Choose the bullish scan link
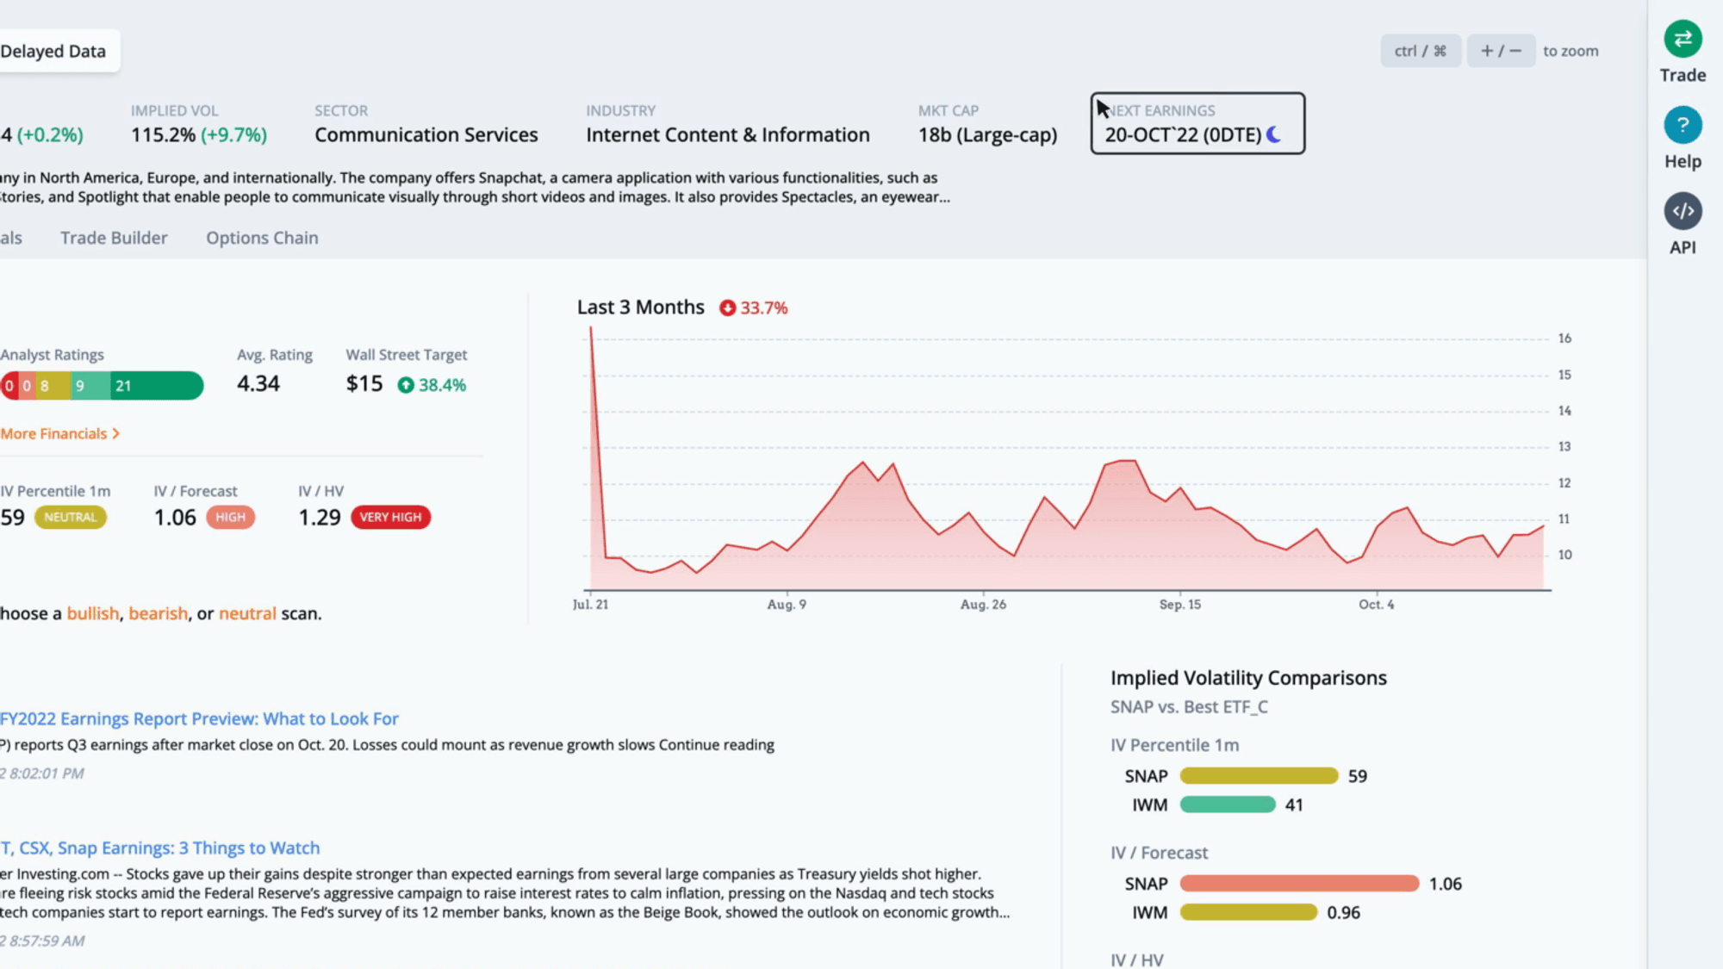Screen dimensions: 1723x969 [93, 613]
